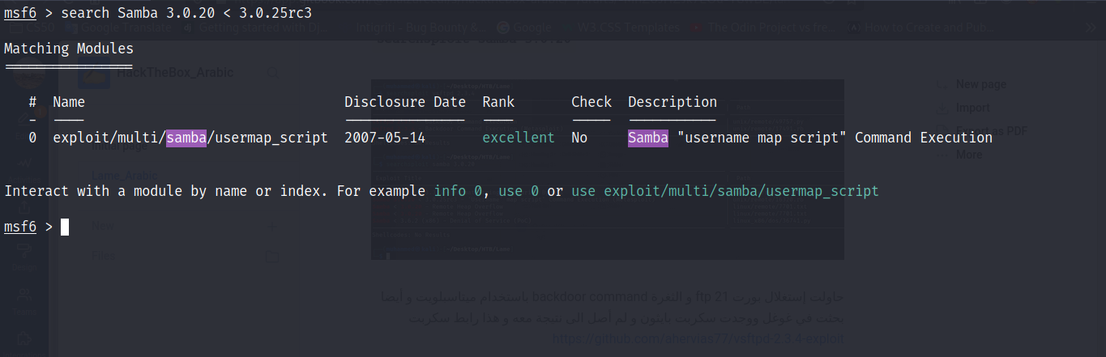Viewport: 1106px width, 357px height.
Task: Click the 'Rank' column header
Action: click(x=498, y=102)
